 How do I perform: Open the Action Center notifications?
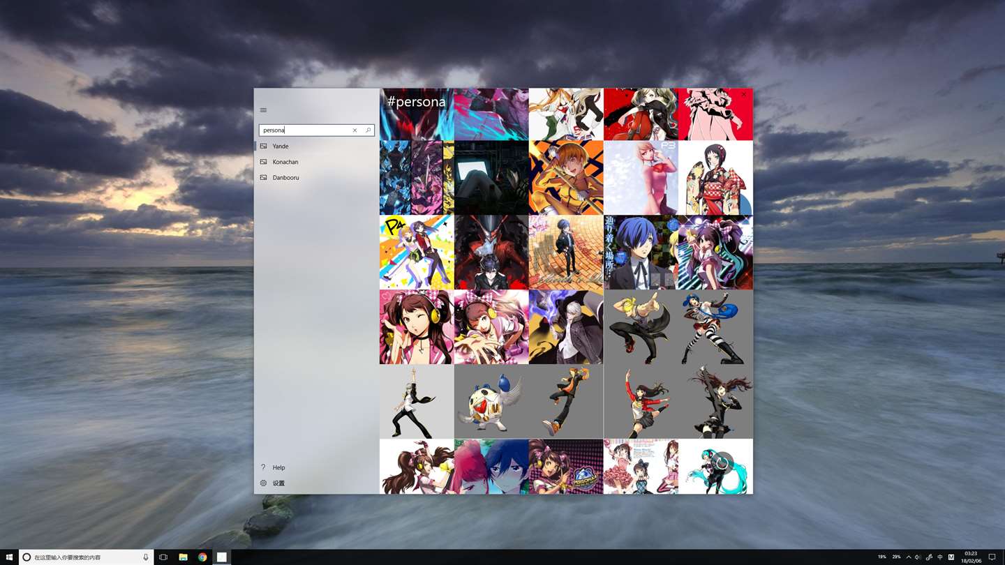click(x=992, y=557)
